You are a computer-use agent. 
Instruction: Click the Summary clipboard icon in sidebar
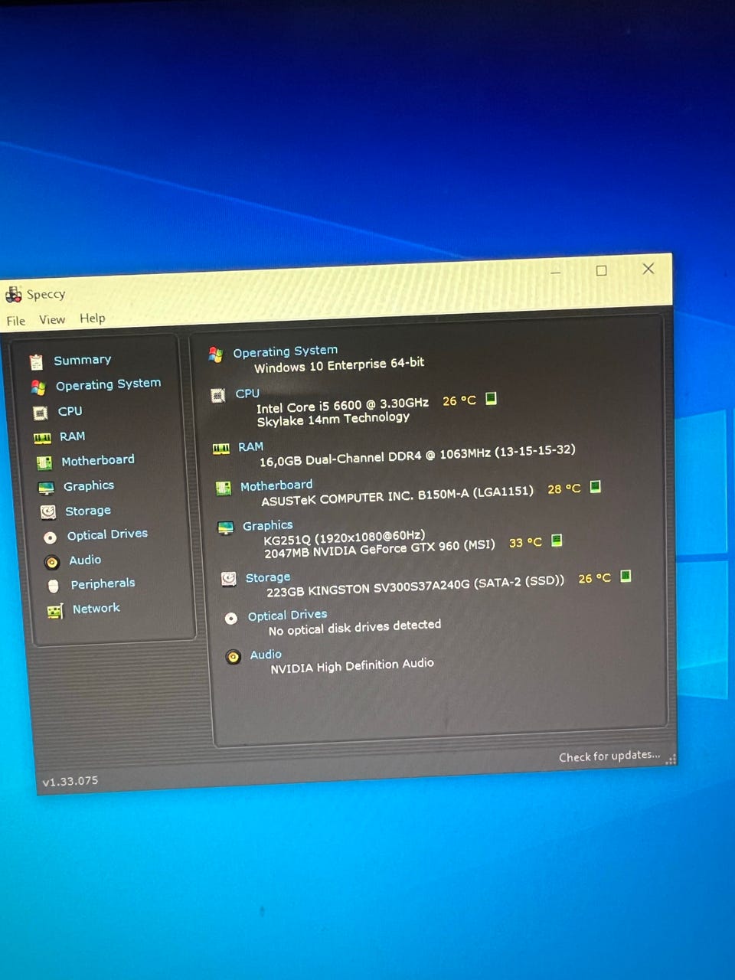(36, 362)
